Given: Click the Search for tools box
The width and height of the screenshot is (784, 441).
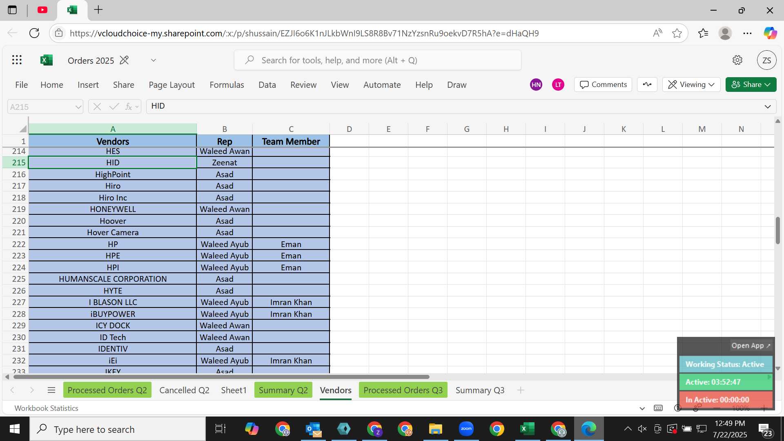Looking at the screenshot, I should pyautogui.click(x=378, y=60).
